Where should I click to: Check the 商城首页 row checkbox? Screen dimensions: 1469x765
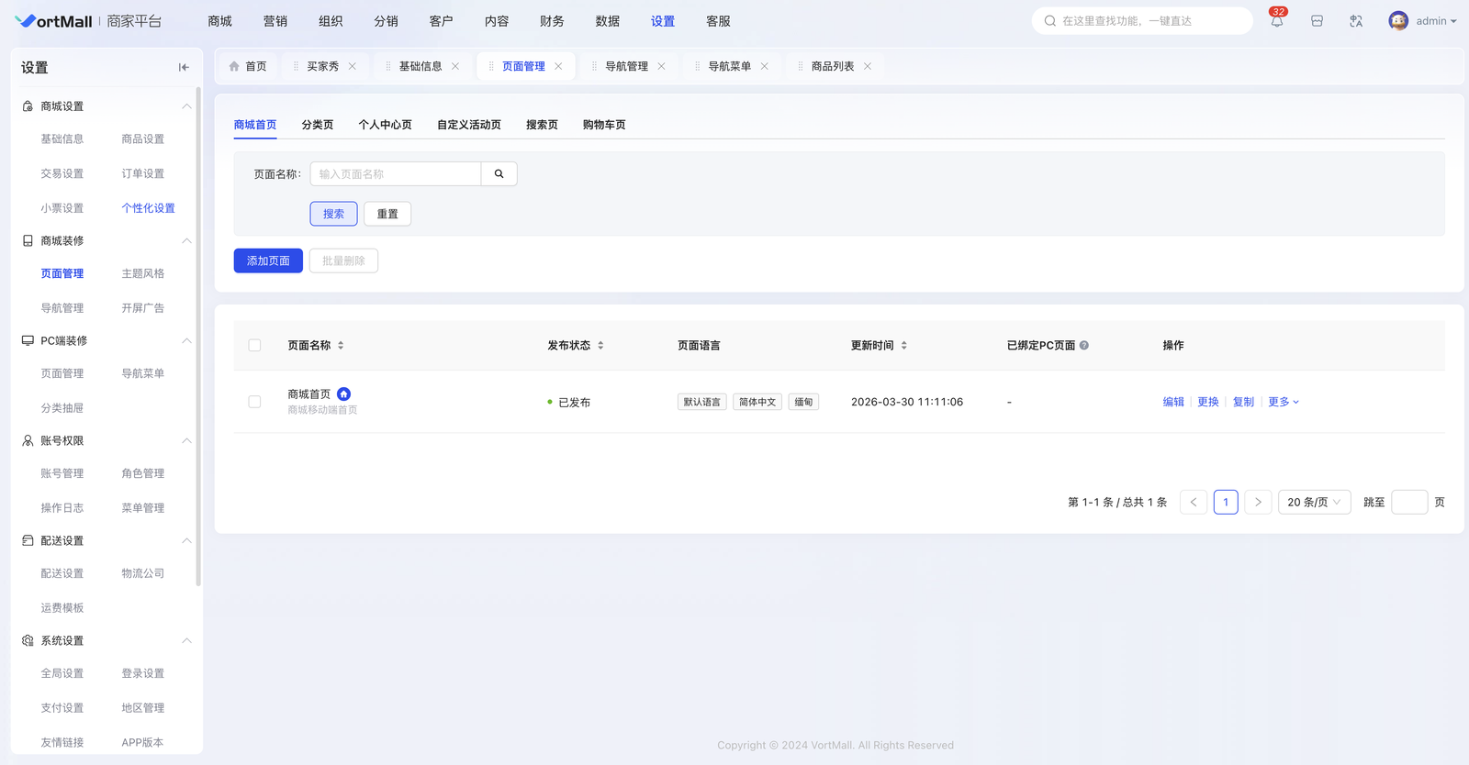click(x=254, y=402)
